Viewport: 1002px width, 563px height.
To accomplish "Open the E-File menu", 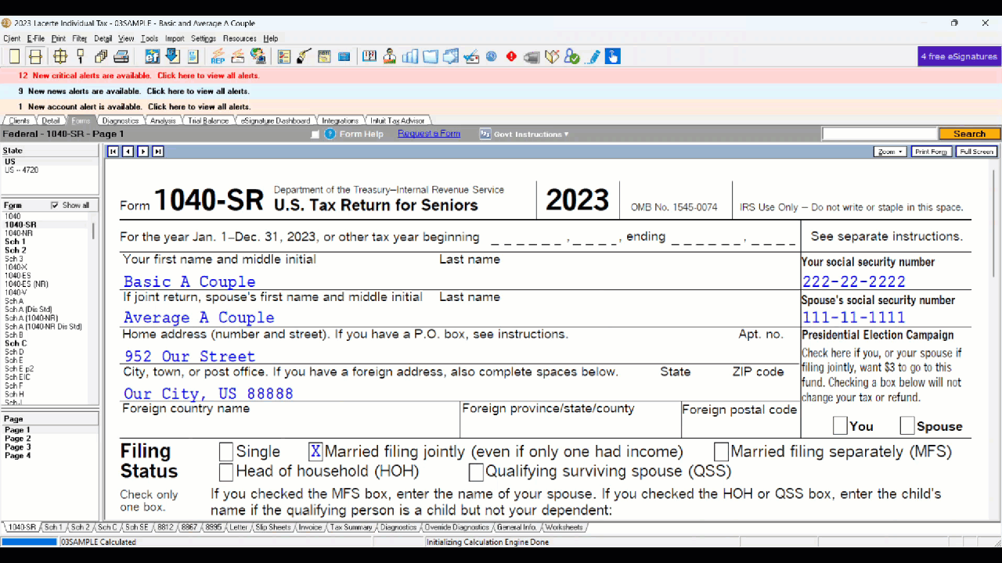I will click(x=36, y=38).
